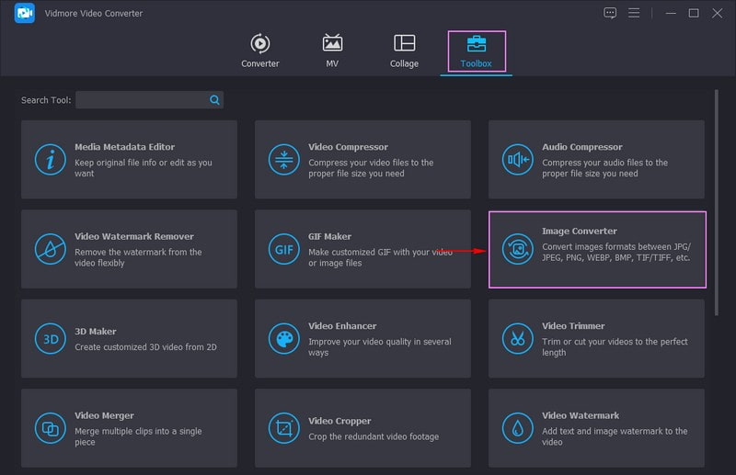
Task: Click the 3D Maker icon
Action: (50, 338)
